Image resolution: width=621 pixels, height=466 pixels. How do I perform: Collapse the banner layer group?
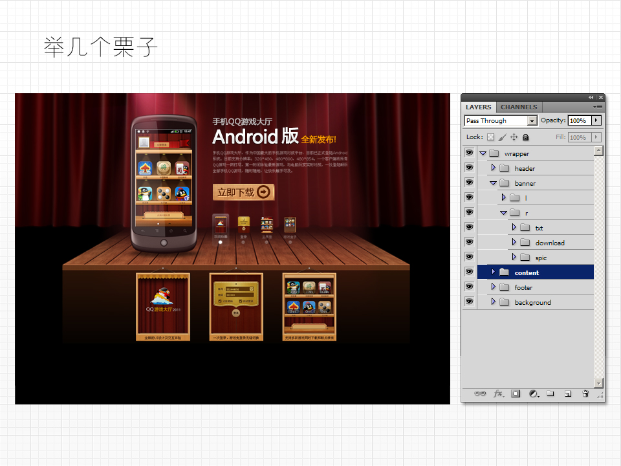(x=493, y=183)
